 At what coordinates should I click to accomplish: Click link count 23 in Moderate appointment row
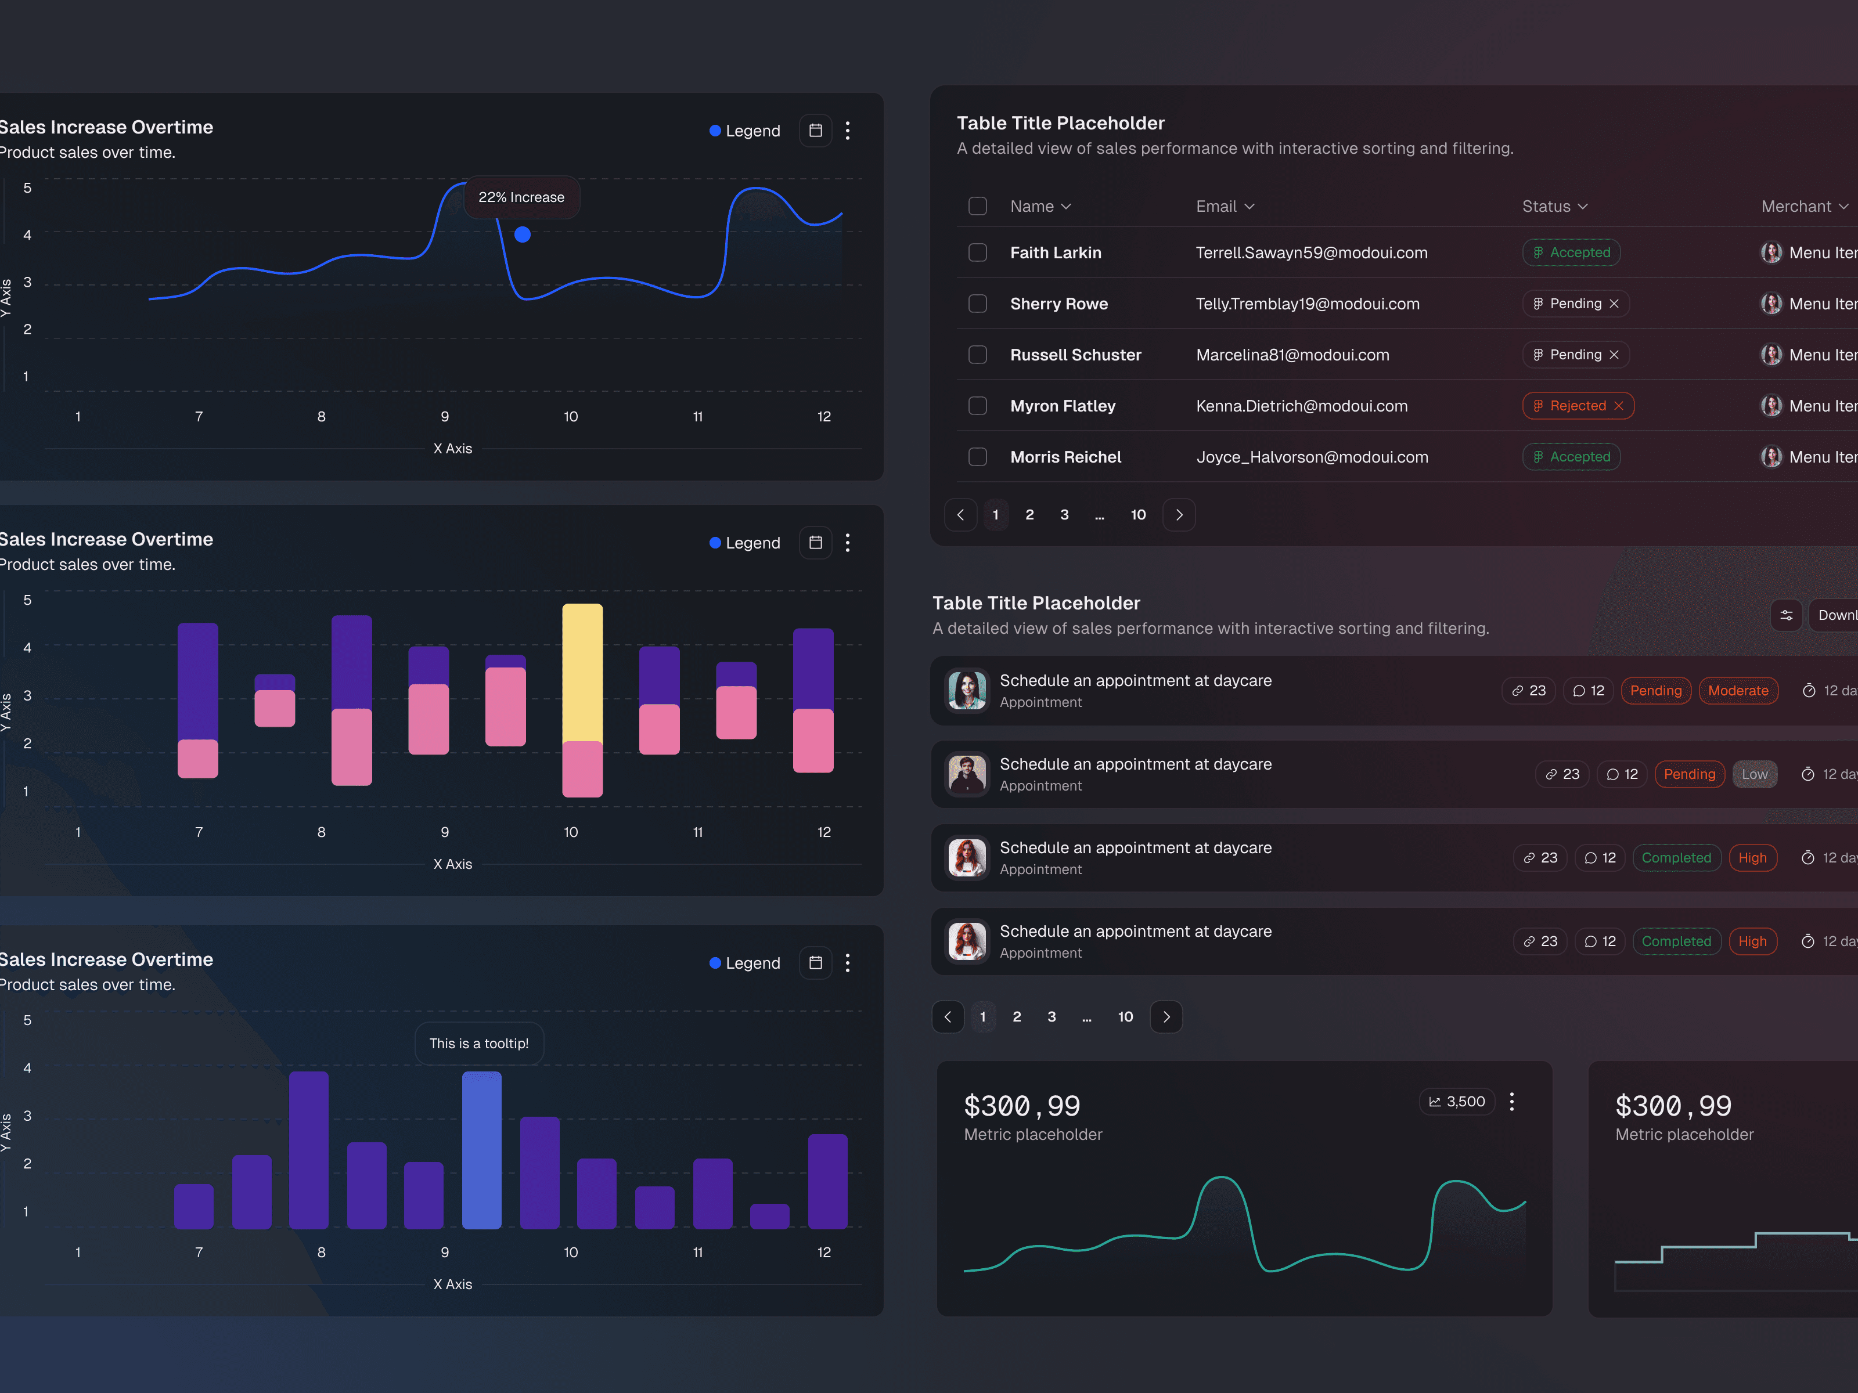point(1529,690)
